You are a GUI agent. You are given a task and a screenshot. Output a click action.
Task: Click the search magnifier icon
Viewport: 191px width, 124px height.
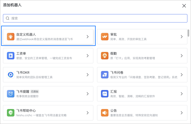pos(7,18)
